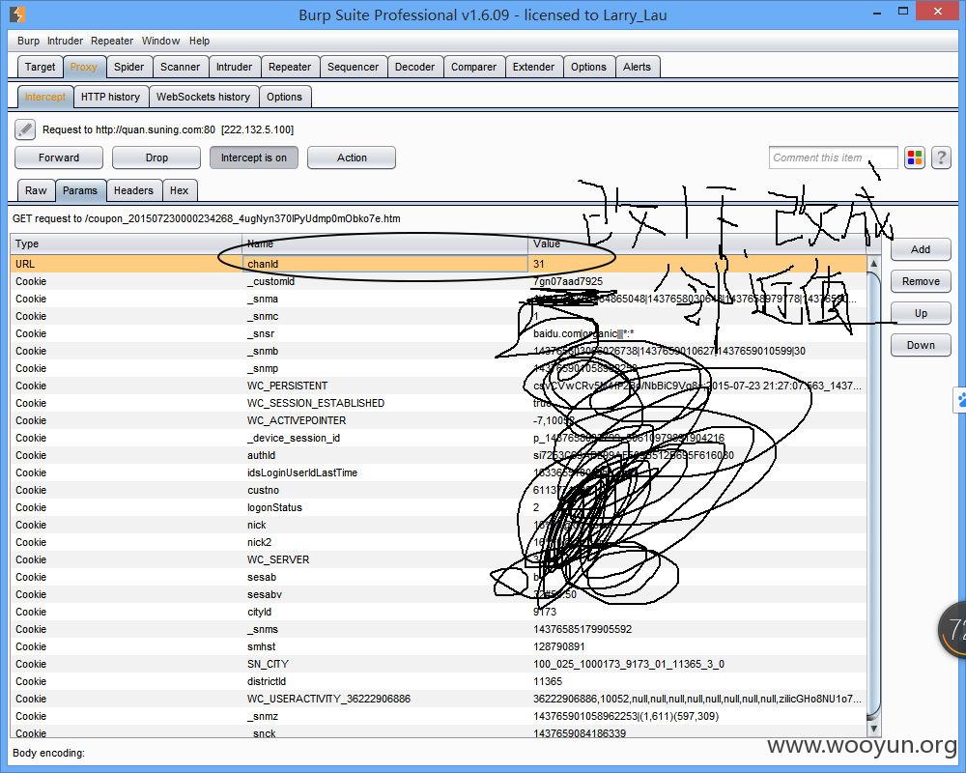Select the WC_PERSISTENT cookie row
Screen dimensions: 966x773
[438, 386]
